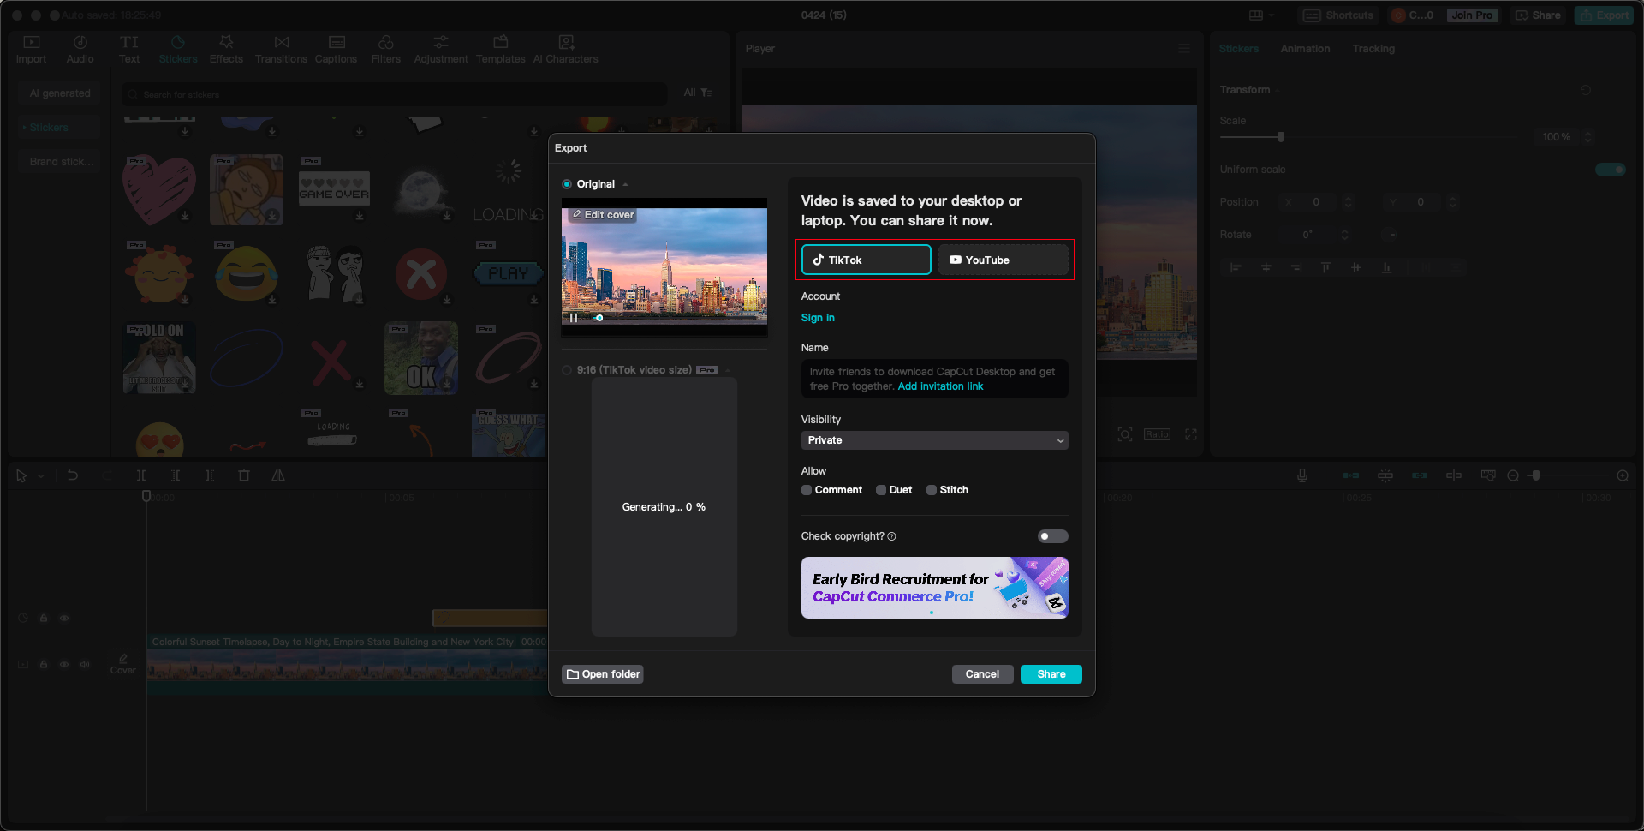Open the Effects panel icon
Image resolution: width=1644 pixels, height=831 pixels.
(226, 42)
